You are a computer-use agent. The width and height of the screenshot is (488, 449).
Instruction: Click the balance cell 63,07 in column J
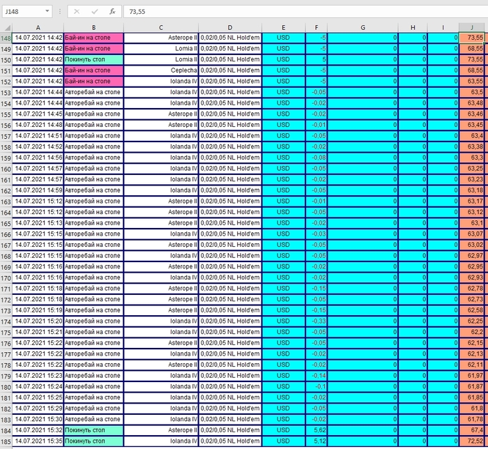(x=471, y=234)
